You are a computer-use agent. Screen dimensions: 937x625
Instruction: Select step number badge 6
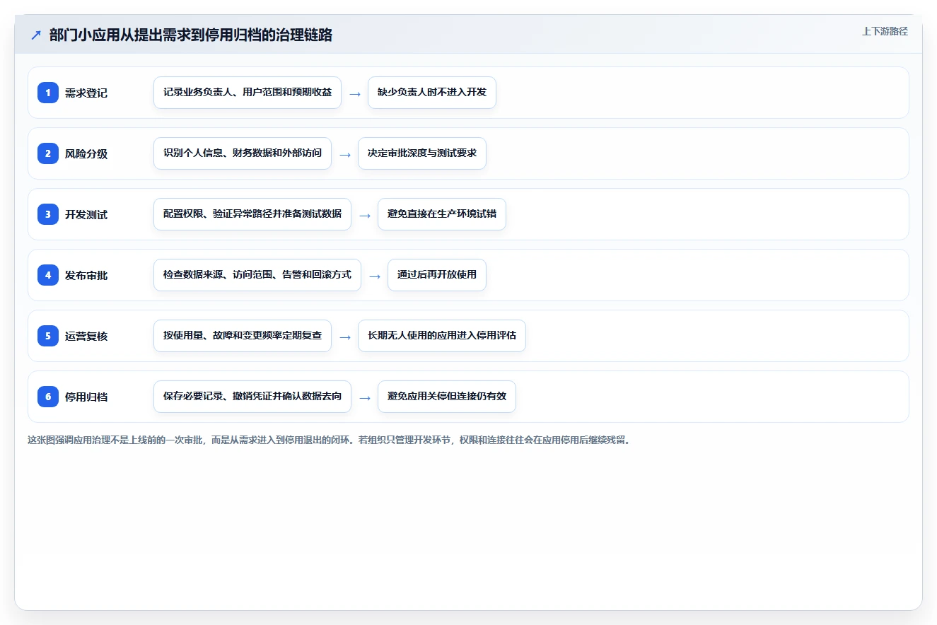(48, 397)
